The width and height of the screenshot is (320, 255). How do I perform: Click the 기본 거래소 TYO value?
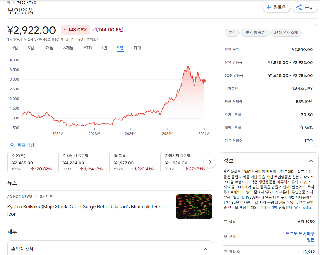[308, 141]
